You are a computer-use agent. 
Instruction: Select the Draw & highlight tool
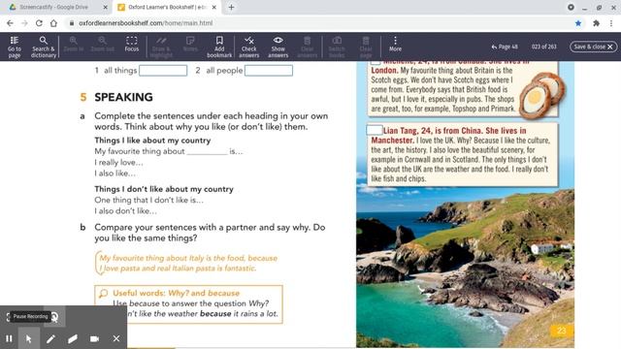(x=161, y=47)
